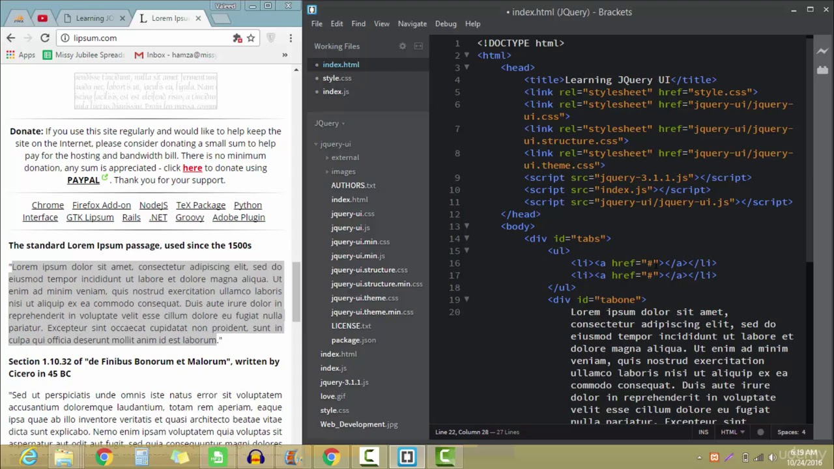Open the View menu in Brackets
Image resolution: width=834 pixels, height=469 pixels.
coord(382,24)
